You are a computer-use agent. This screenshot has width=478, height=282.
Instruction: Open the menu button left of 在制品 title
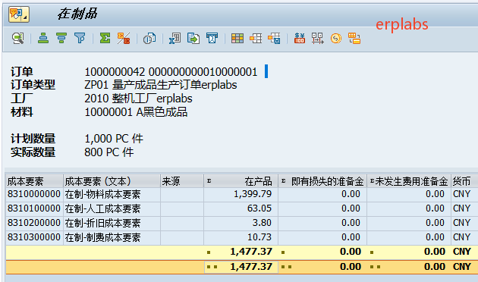pos(19,14)
